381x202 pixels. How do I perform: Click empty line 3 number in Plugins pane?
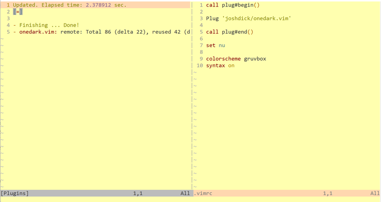[8, 19]
